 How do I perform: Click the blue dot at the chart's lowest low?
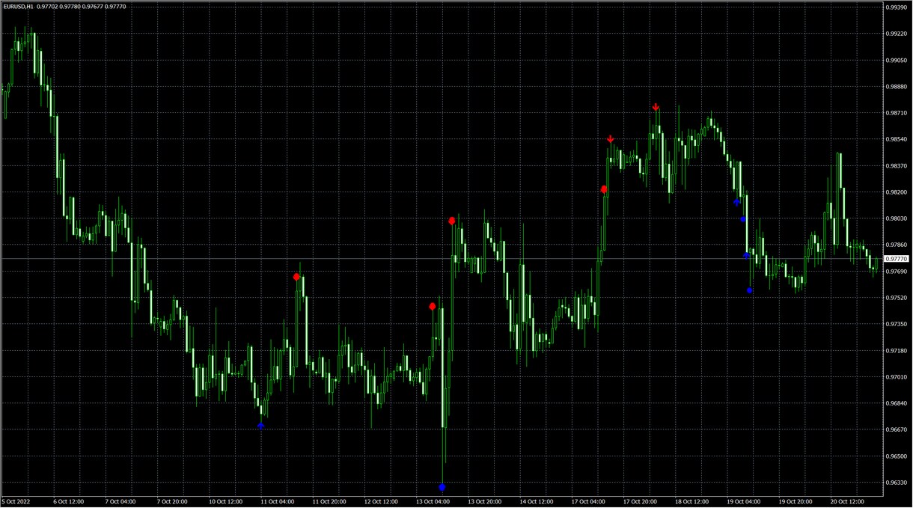[x=442, y=487]
